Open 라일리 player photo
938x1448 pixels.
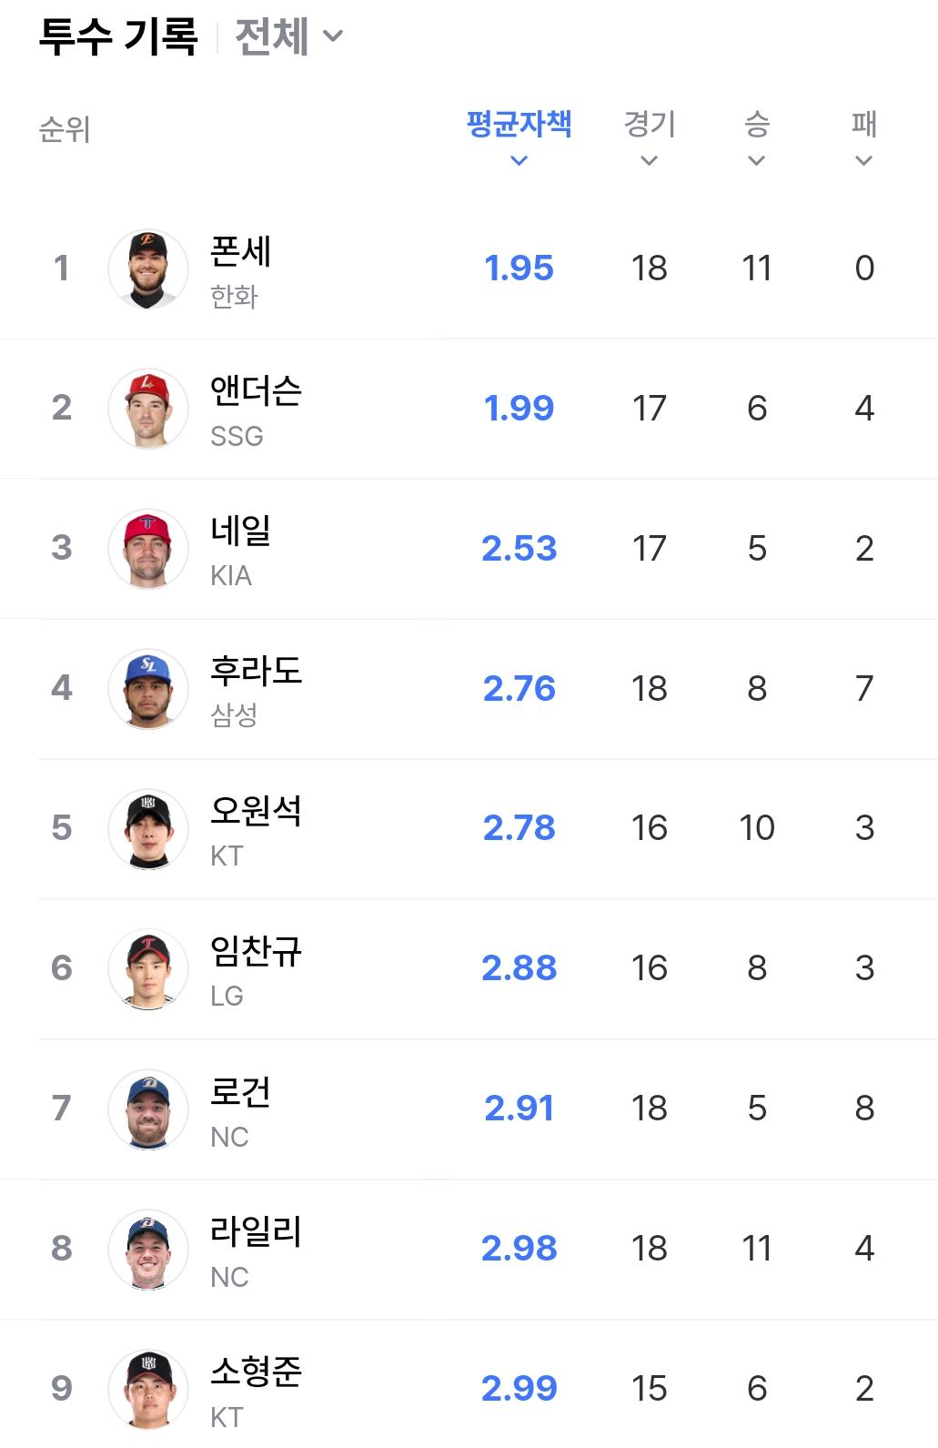click(148, 1250)
